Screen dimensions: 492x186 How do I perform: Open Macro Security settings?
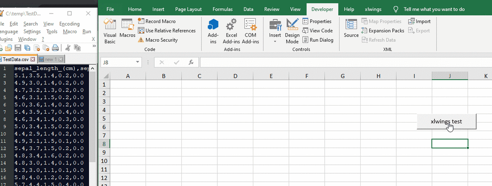coord(158,40)
